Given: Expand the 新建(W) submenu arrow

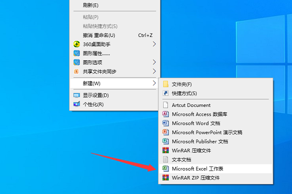Looking at the screenshot, I should point(154,83).
